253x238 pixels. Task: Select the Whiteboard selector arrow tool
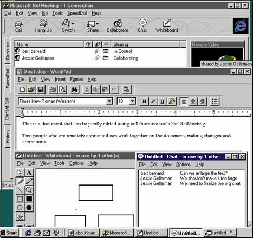click(20, 173)
